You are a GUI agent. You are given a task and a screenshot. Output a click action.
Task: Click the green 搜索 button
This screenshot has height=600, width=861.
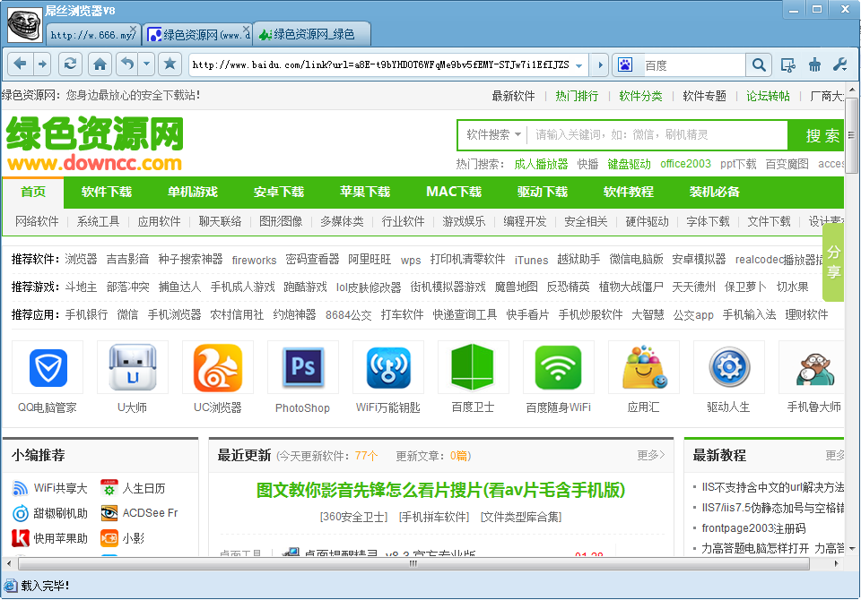(x=822, y=134)
